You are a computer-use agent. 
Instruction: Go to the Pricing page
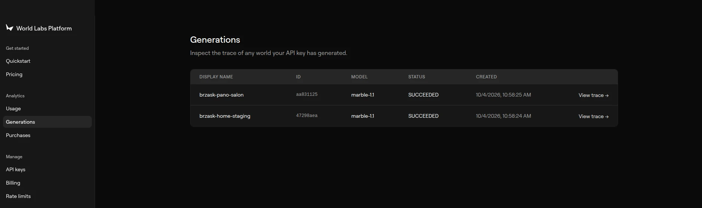point(14,74)
